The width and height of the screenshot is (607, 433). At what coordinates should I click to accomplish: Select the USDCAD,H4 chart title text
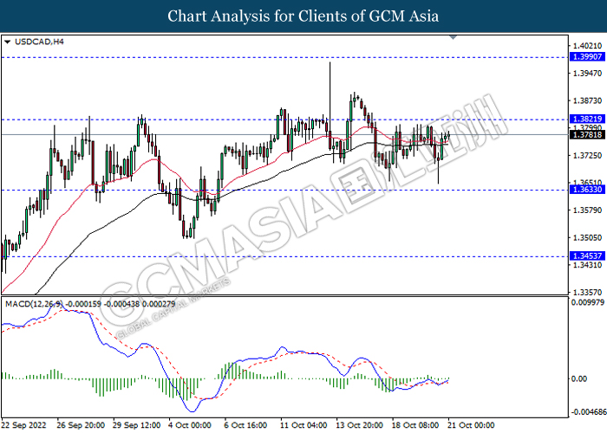coord(39,42)
